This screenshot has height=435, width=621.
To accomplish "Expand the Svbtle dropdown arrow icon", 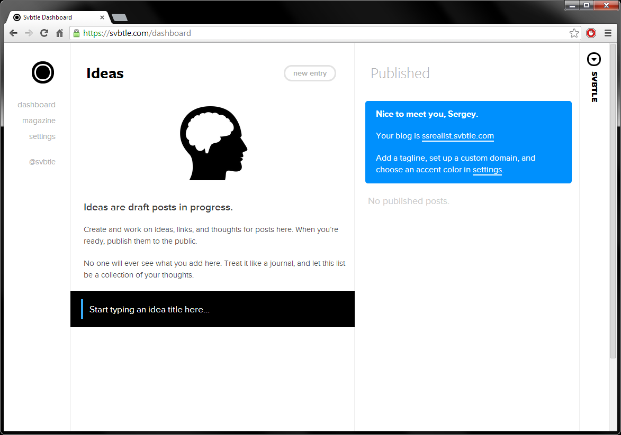I will coord(594,60).
